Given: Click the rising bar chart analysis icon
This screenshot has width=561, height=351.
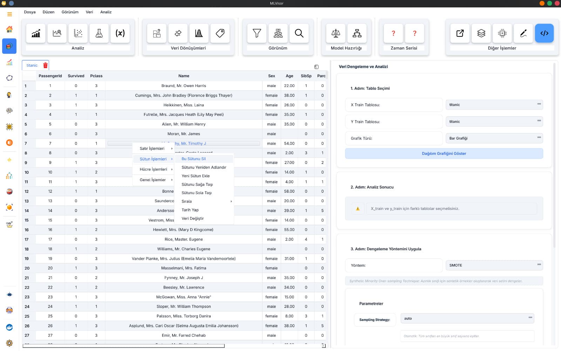Looking at the screenshot, I should click(x=36, y=33).
